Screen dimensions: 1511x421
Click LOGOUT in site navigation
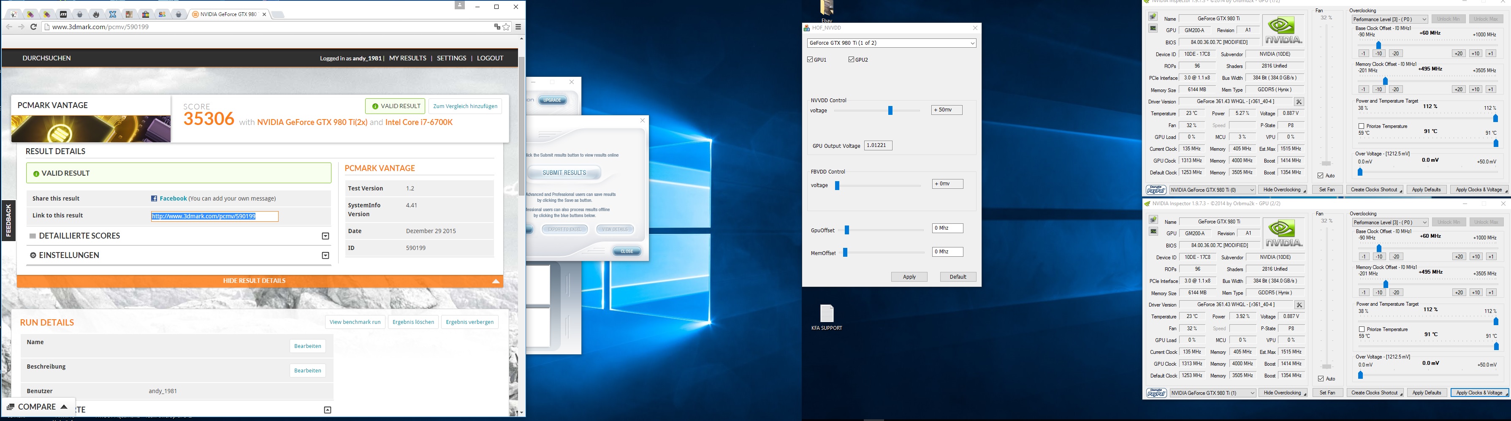(491, 58)
